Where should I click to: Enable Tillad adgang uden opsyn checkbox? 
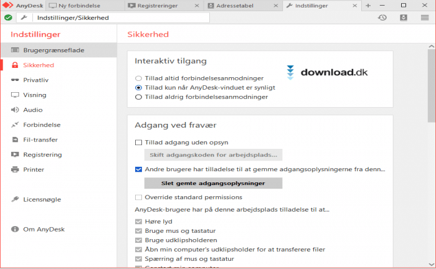138,143
